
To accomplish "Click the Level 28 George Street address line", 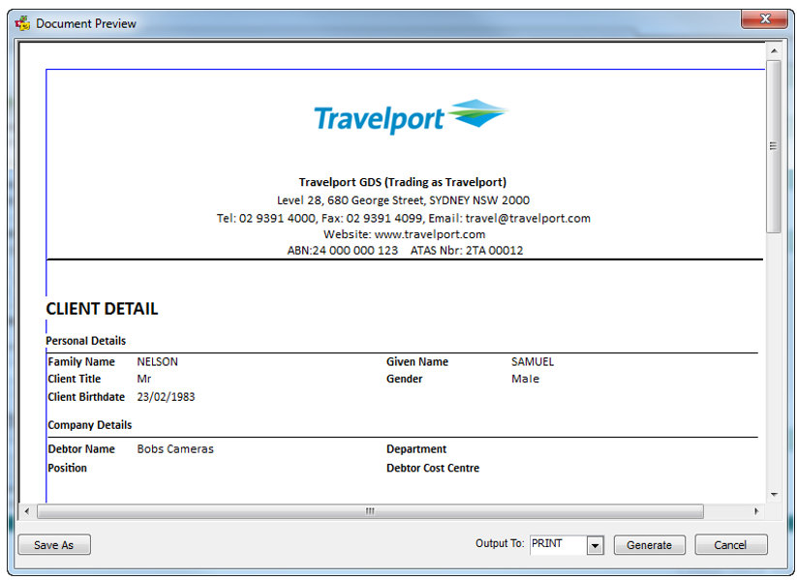I will (x=404, y=200).
